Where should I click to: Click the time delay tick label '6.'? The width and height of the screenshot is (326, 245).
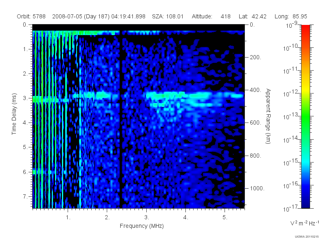[x=25, y=172]
